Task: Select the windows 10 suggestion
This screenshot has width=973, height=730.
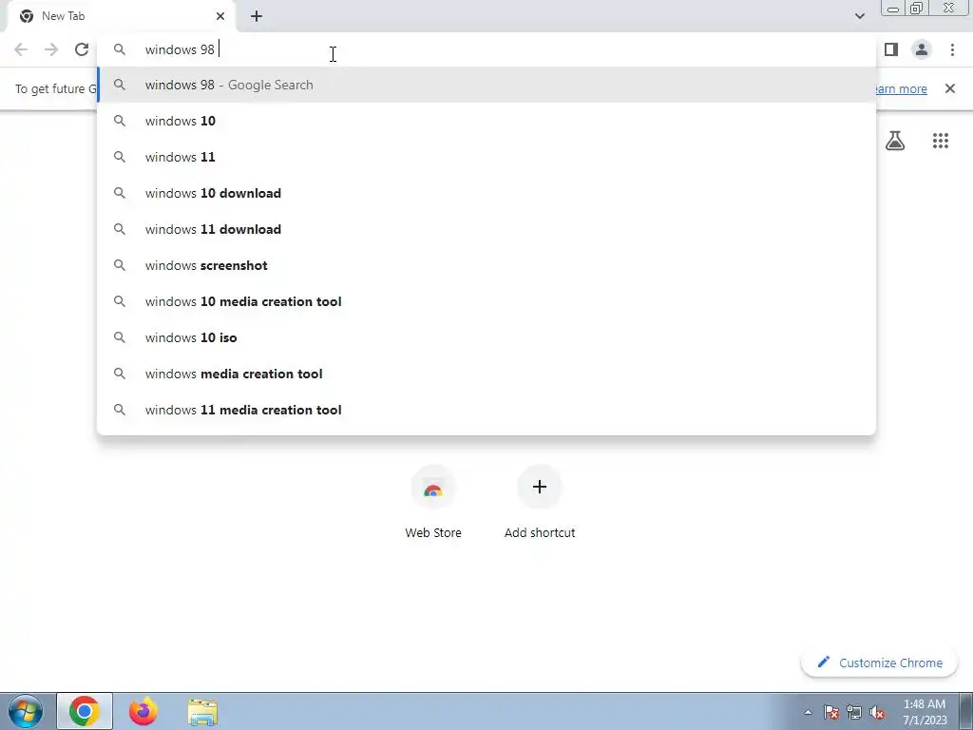Action: pos(486,121)
